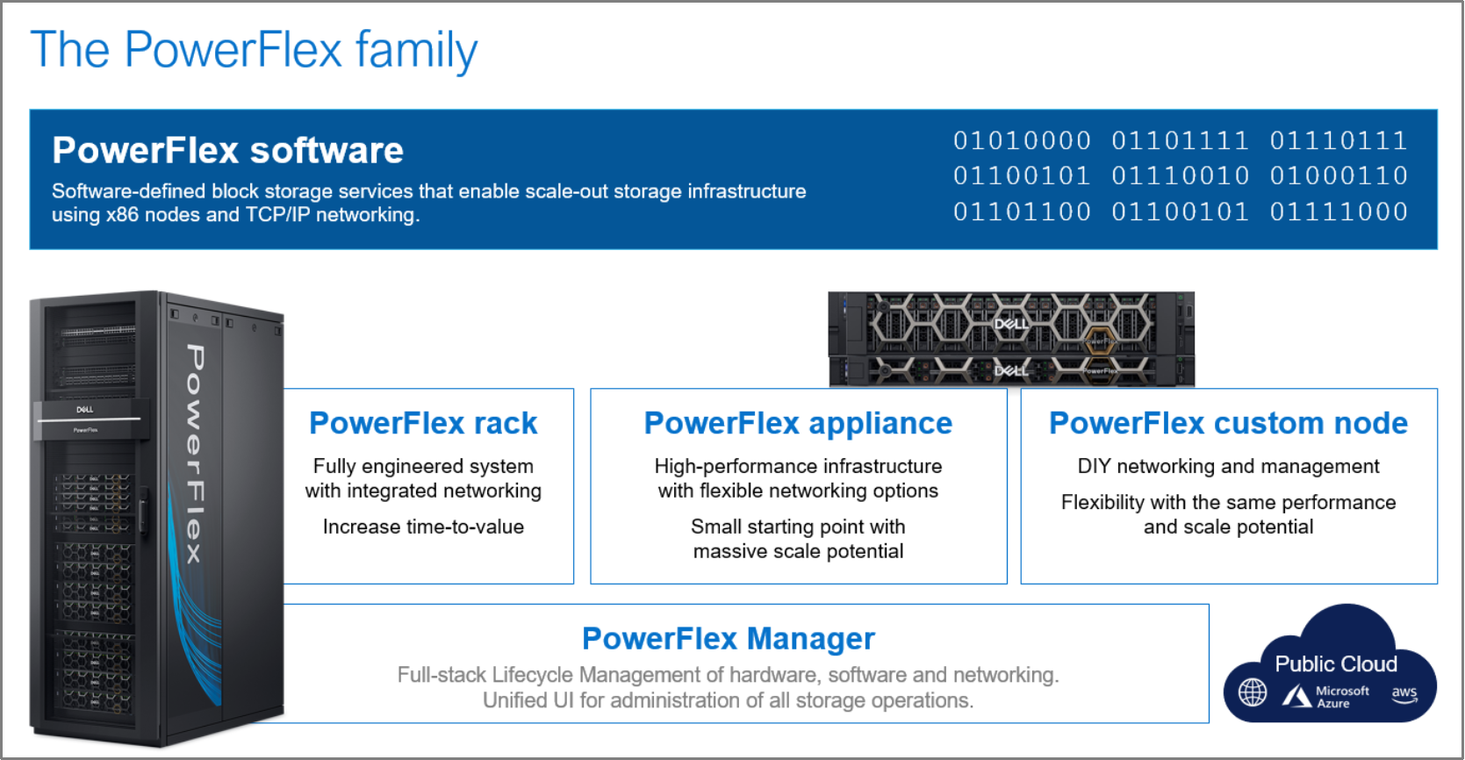Click the Microsoft Azure logo

tap(1325, 697)
